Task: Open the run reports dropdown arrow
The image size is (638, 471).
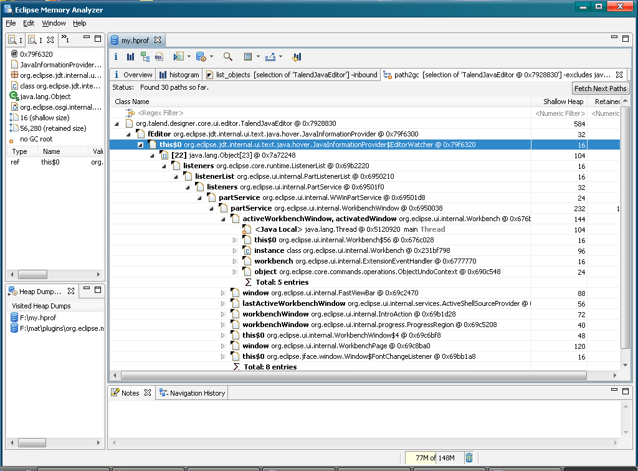Action: click(x=189, y=57)
